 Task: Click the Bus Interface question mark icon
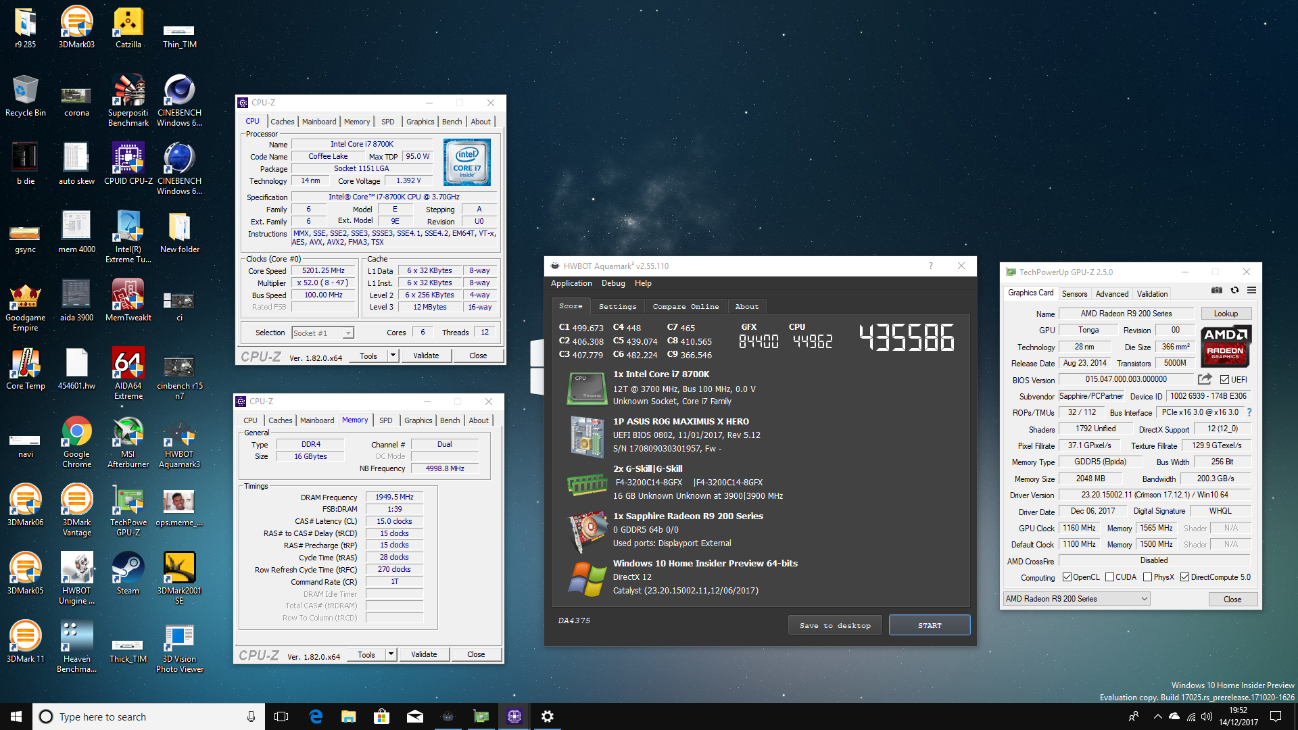(1249, 412)
